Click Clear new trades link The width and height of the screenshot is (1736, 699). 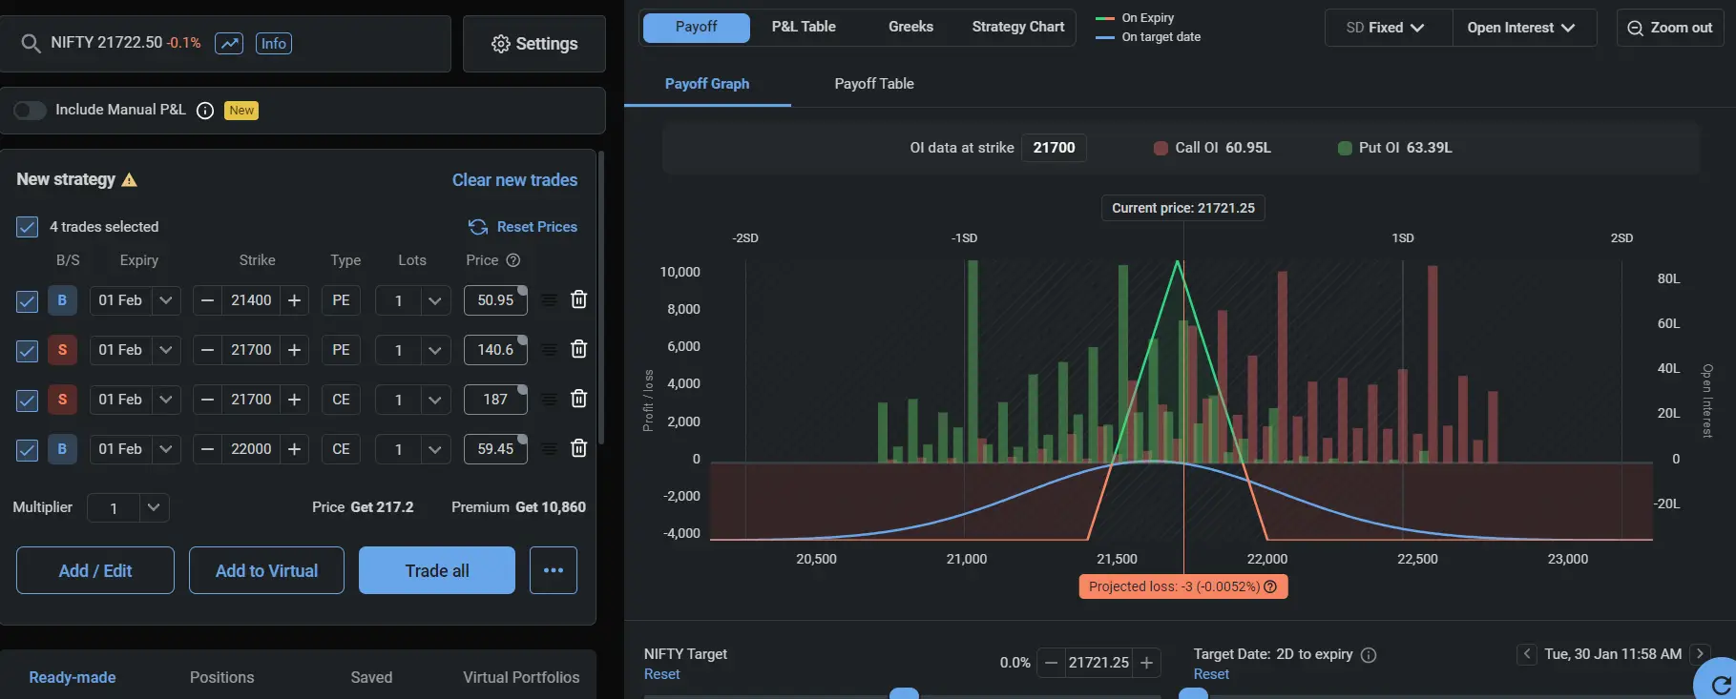click(x=514, y=180)
